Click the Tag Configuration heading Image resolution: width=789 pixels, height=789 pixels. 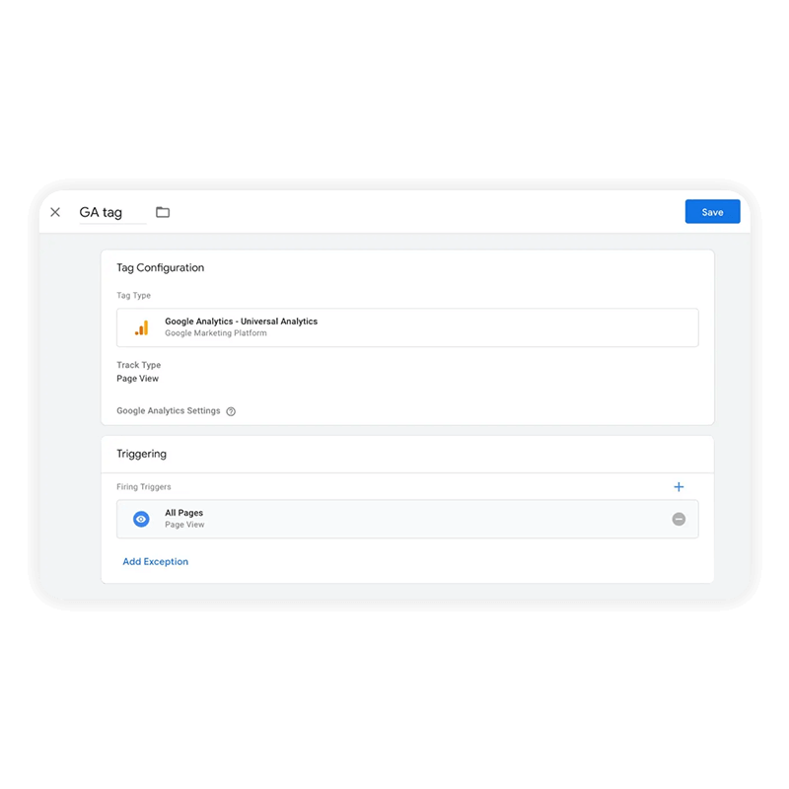coord(161,267)
